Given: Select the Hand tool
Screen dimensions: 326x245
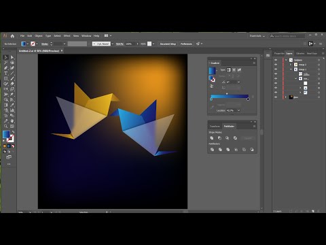Looking at the screenshot, I should (x=12, y=121).
